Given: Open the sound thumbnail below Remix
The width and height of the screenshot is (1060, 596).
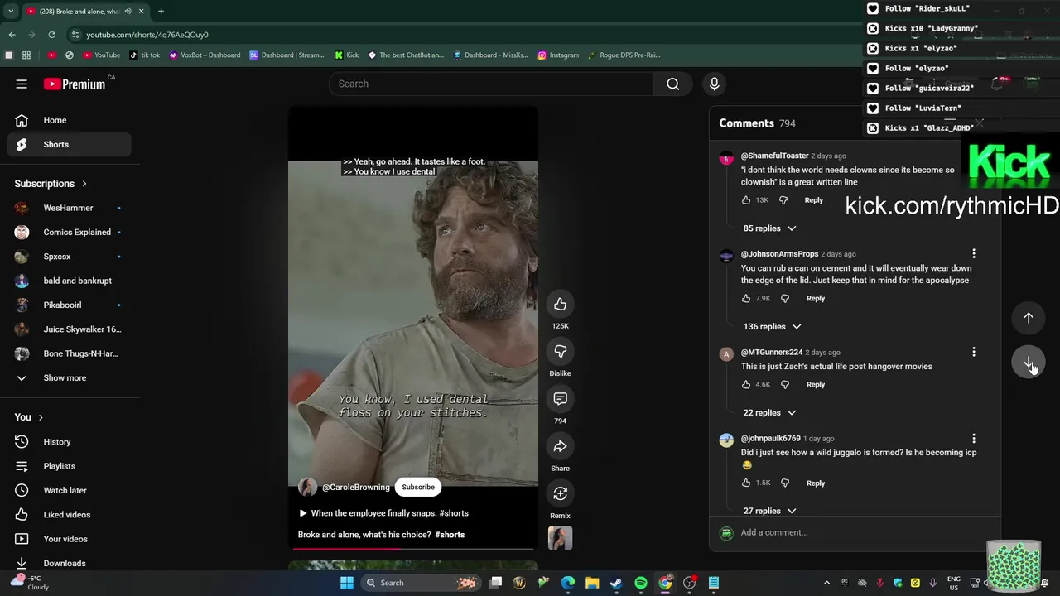Looking at the screenshot, I should [x=560, y=538].
